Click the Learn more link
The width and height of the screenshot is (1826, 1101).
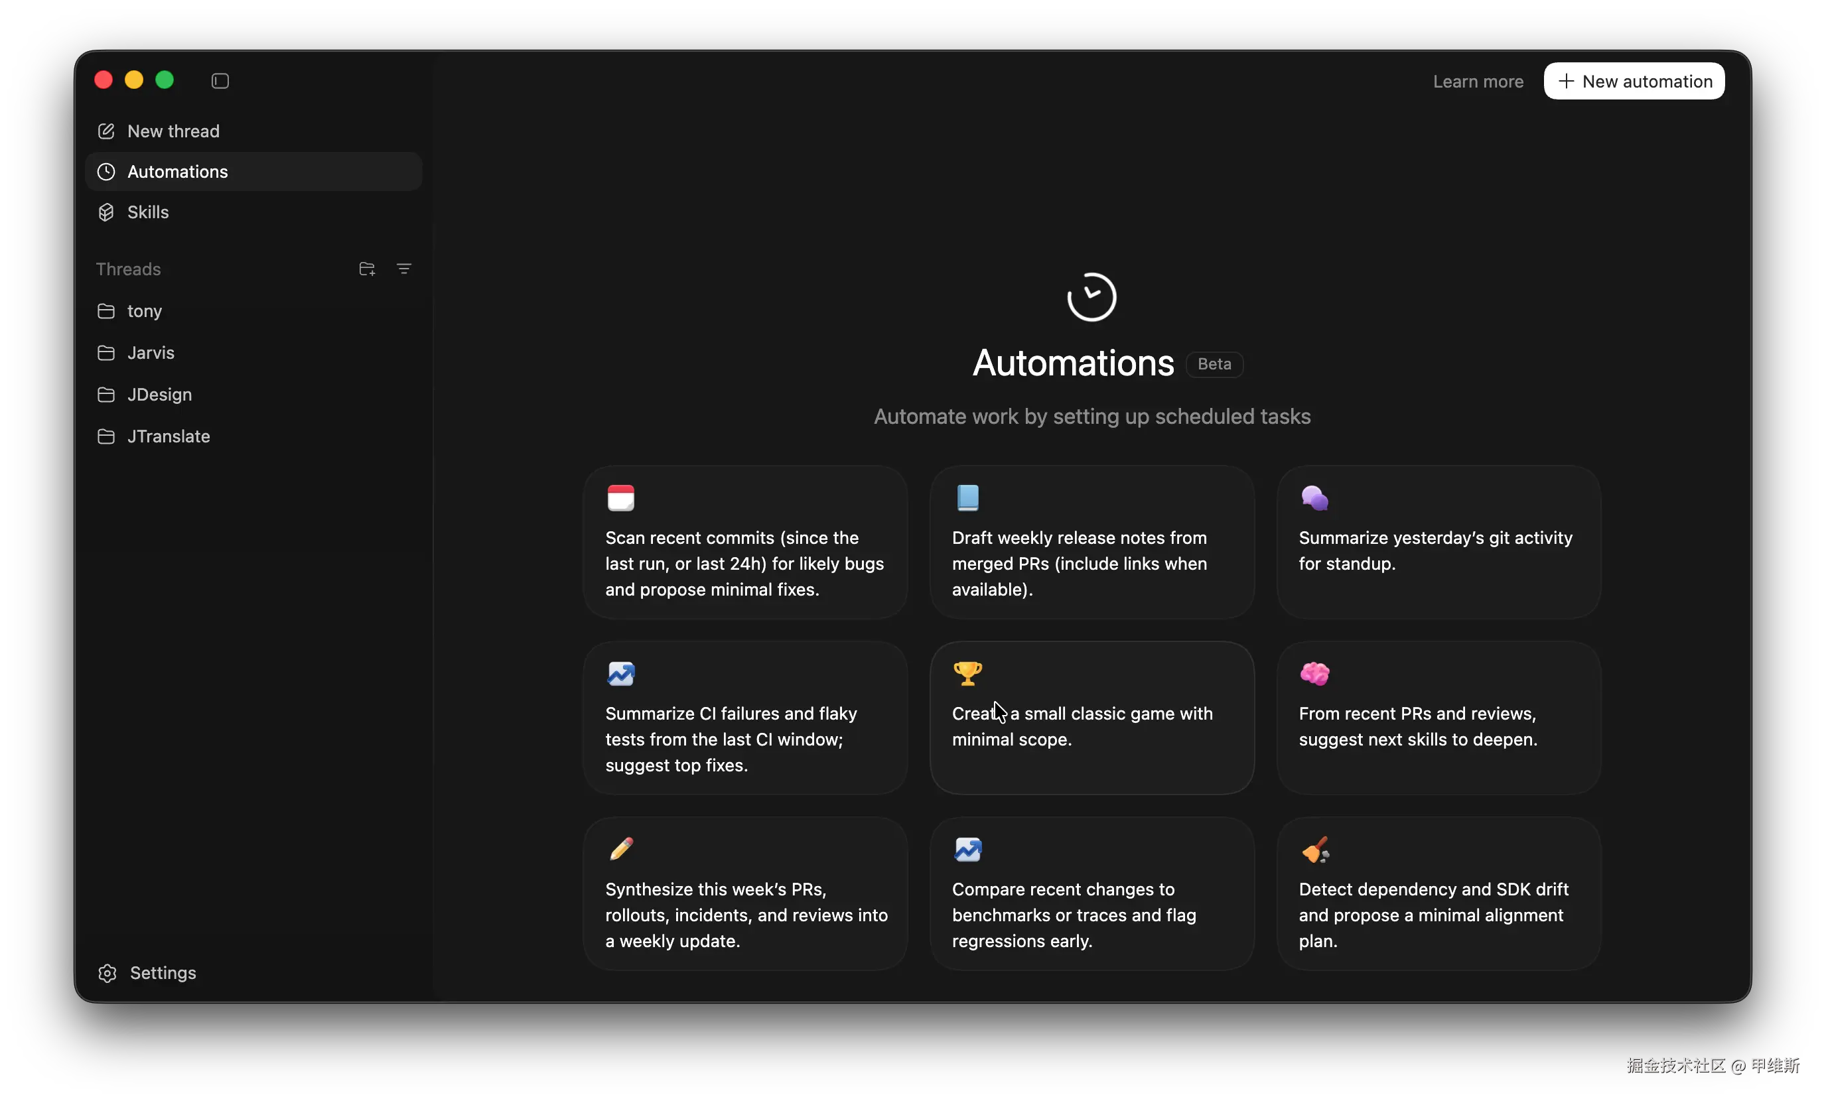(1478, 82)
